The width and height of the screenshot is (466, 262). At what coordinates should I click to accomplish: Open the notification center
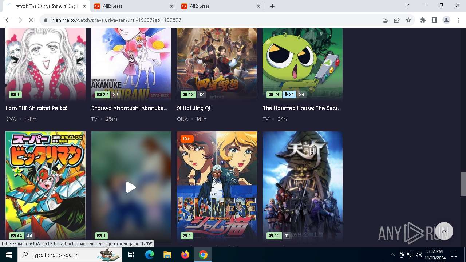point(454,255)
